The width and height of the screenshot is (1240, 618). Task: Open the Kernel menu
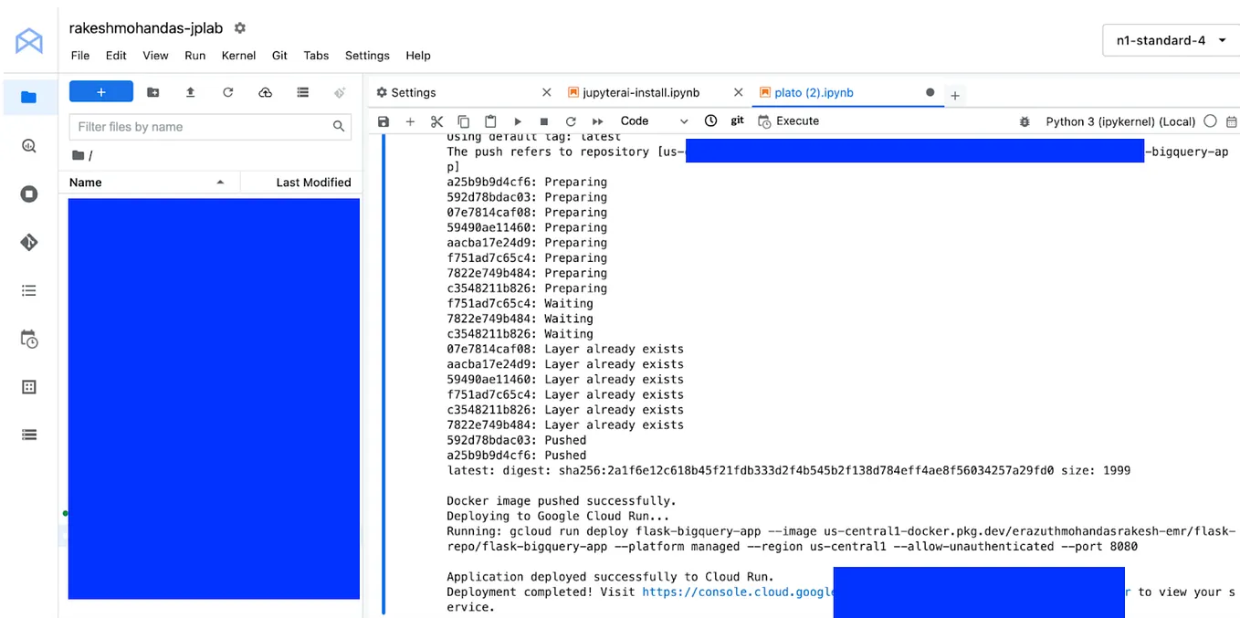238,56
